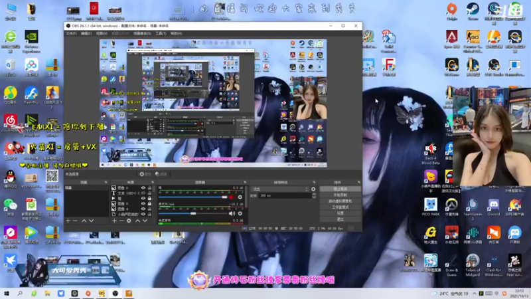Screen dimensions: 531x299
Task: Toggle visibility eye of first image source
Action: (x=144, y=188)
